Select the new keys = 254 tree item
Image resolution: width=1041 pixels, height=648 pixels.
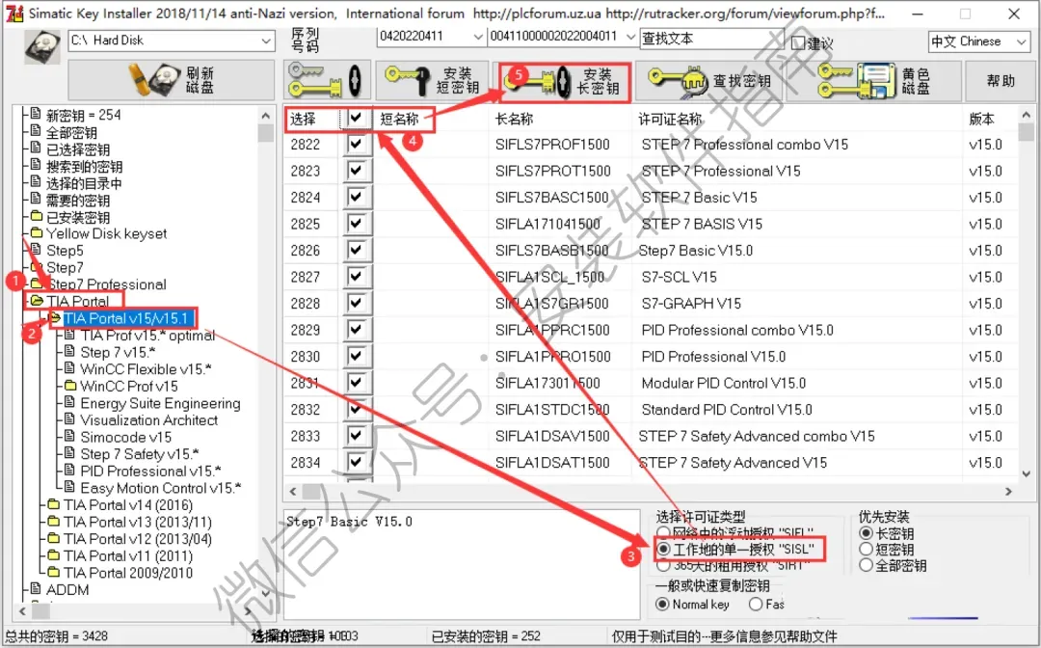83,115
